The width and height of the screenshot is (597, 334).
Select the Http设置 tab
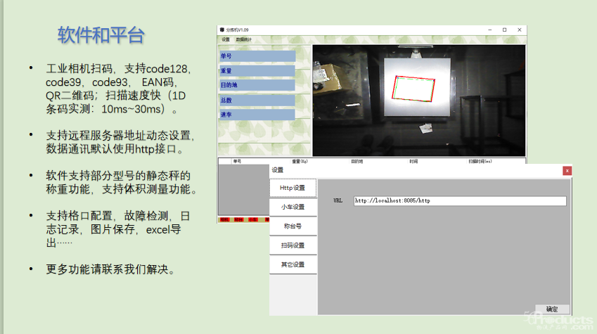click(x=293, y=188)
